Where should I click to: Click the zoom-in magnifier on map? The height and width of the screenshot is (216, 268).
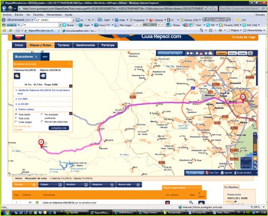click(255, 163)
